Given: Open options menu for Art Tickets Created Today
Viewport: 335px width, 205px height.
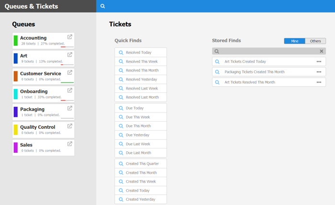Looking at the screenshot, I should coord(319,61).
